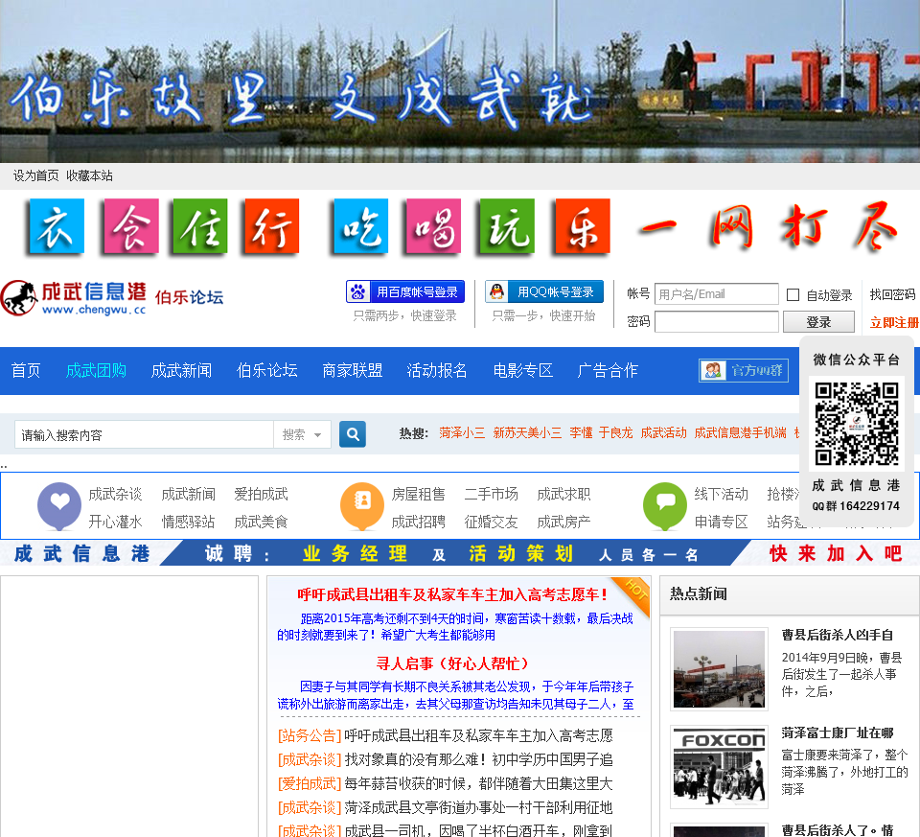
Task: Go to 首页 in navigation bar
Action: click(26, 370)
